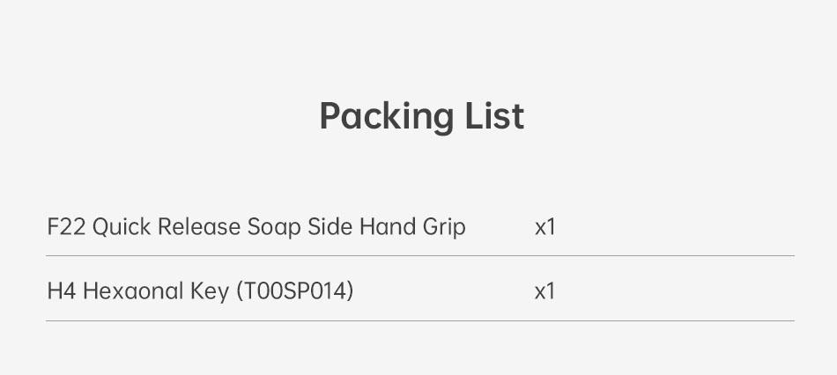Click the letter "H" starting the H4 row
The height and width of the screenshot is (375, 837).
tap(54, 290)
